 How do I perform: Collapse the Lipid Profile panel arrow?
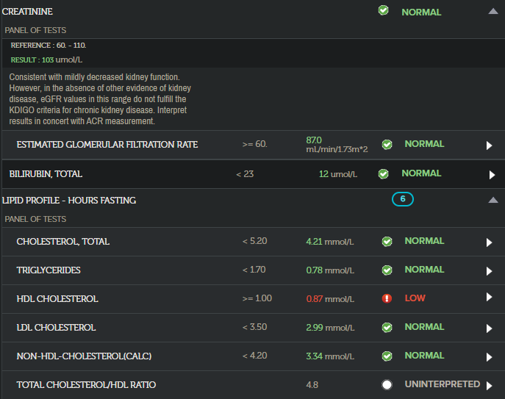[492, 200]
